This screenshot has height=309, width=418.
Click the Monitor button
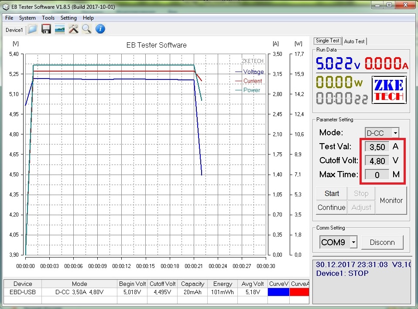click(x=391, y=200)
